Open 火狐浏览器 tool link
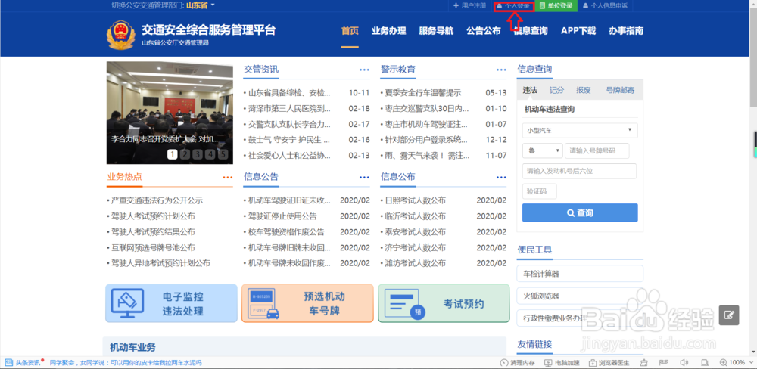The height and width of the screenshot is (369, 757). click(x=580, y=296)
